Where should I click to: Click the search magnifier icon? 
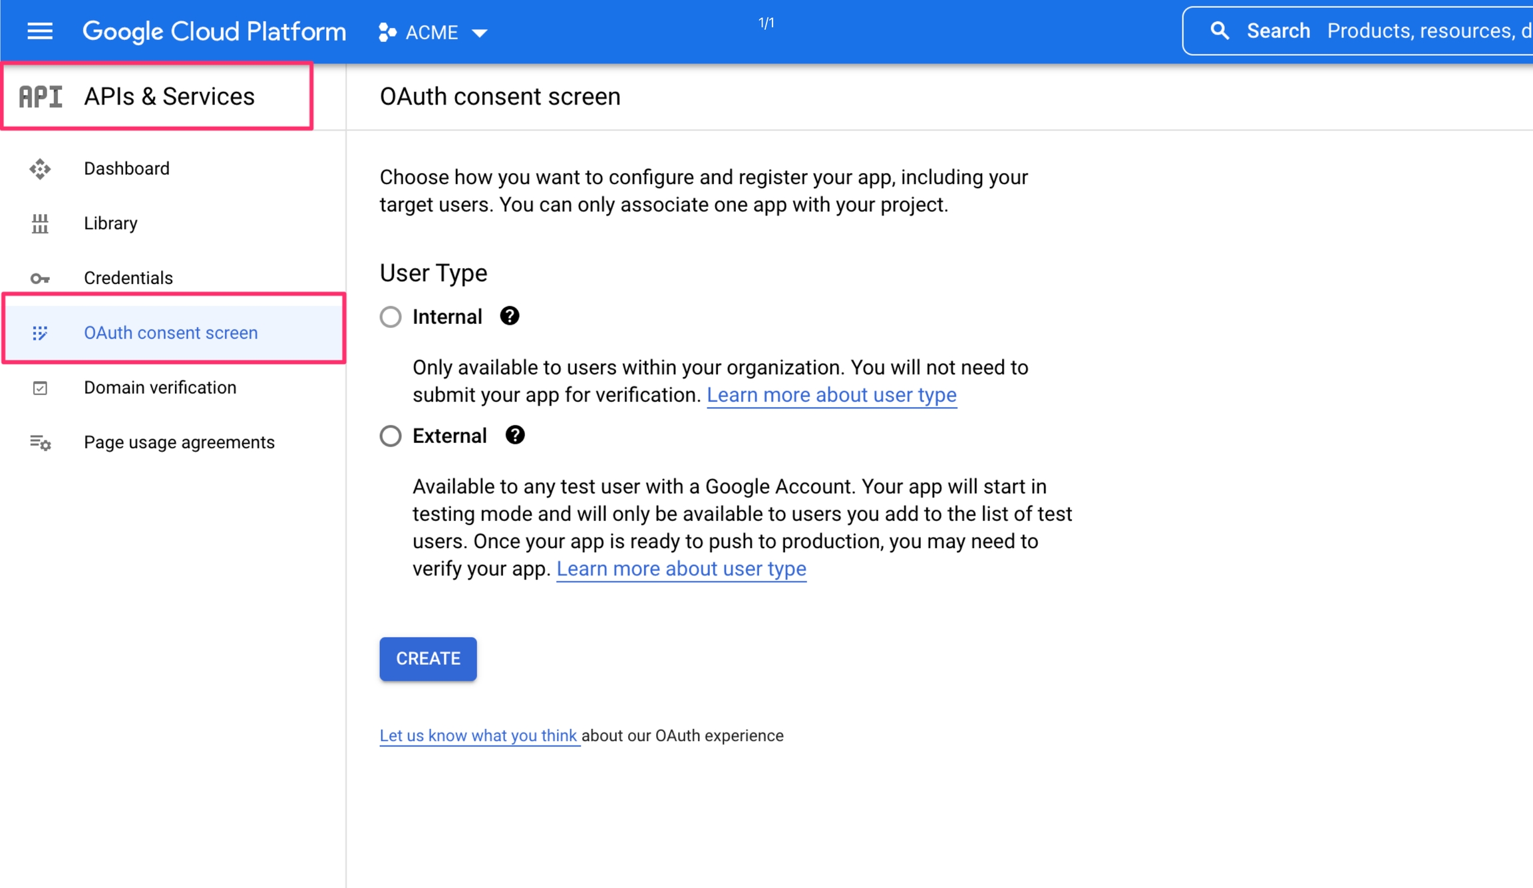pos(1219,31)
